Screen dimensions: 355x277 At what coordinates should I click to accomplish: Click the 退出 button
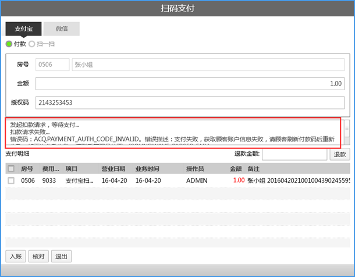point(61,257)
